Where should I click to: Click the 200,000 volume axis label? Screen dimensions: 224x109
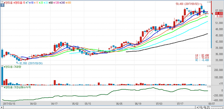[218, 70]
